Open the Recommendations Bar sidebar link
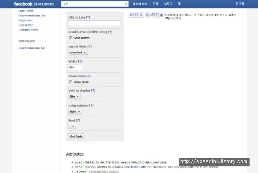This screenshot has width=258, height=173. point(32,48)
